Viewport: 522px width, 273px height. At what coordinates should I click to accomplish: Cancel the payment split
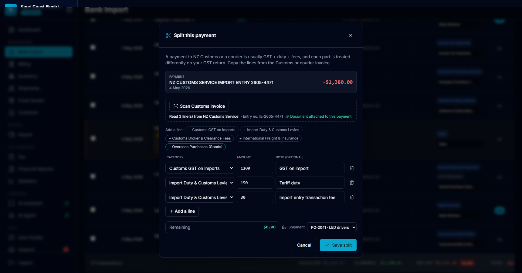coord(304,245)
